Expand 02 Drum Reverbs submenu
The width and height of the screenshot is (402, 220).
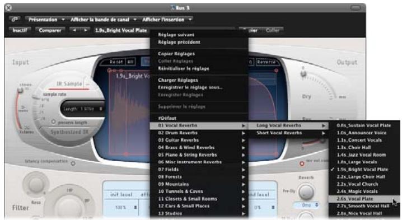[199, 133]
